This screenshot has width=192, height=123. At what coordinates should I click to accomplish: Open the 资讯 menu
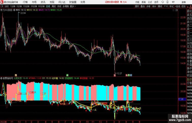43,2
